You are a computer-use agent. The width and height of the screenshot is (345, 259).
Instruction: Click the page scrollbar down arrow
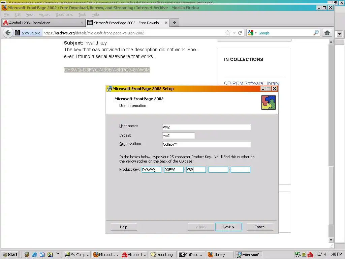331,240
